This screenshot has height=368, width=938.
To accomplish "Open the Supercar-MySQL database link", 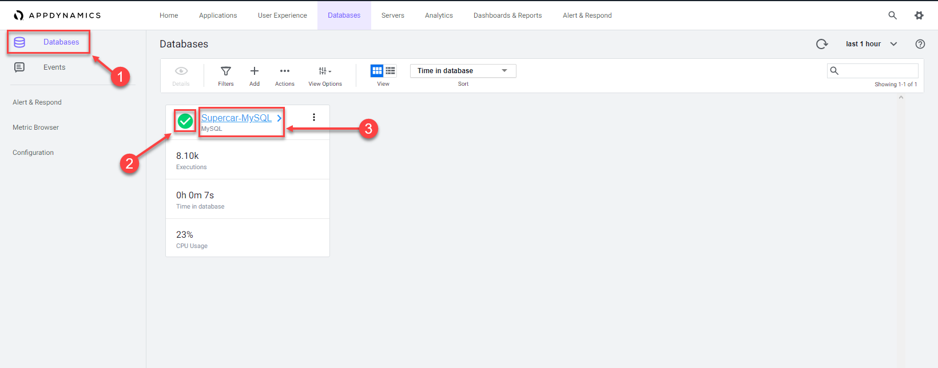I will (x=236, y=118).
